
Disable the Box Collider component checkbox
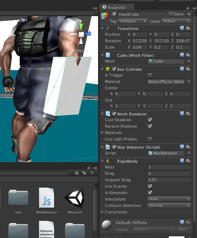pos(114,69)
